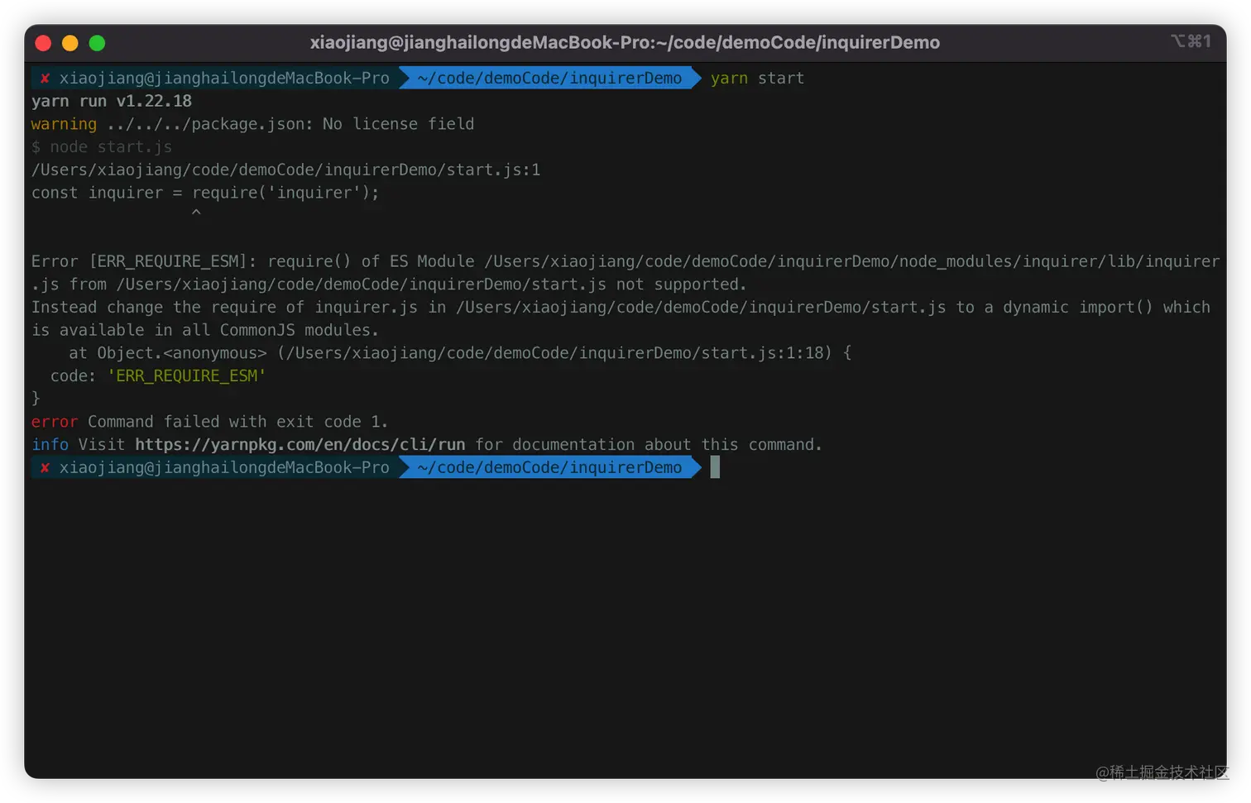Click the caret marker under require
Image resolution: width=1251 pixels, height=803 pixels.
click(196, 213)
